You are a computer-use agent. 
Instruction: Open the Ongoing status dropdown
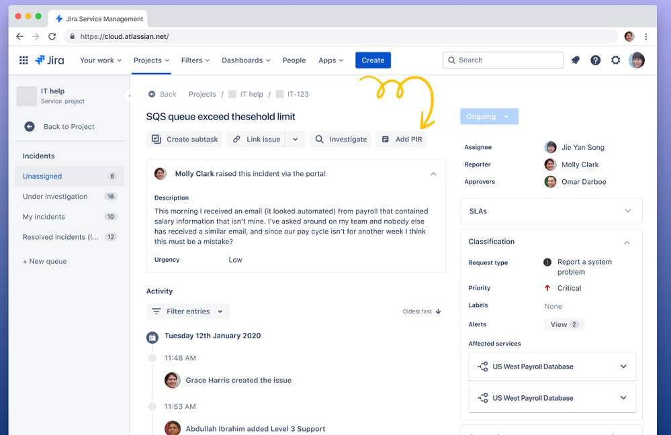(x=489, y=116)
